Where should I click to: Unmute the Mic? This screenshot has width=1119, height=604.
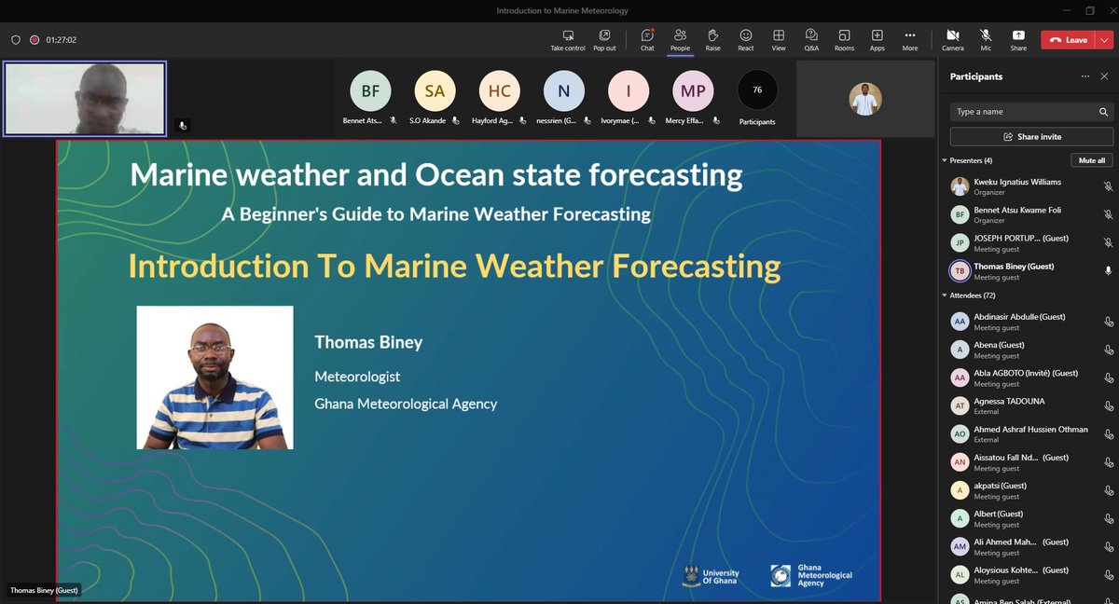tap(986, 39)
